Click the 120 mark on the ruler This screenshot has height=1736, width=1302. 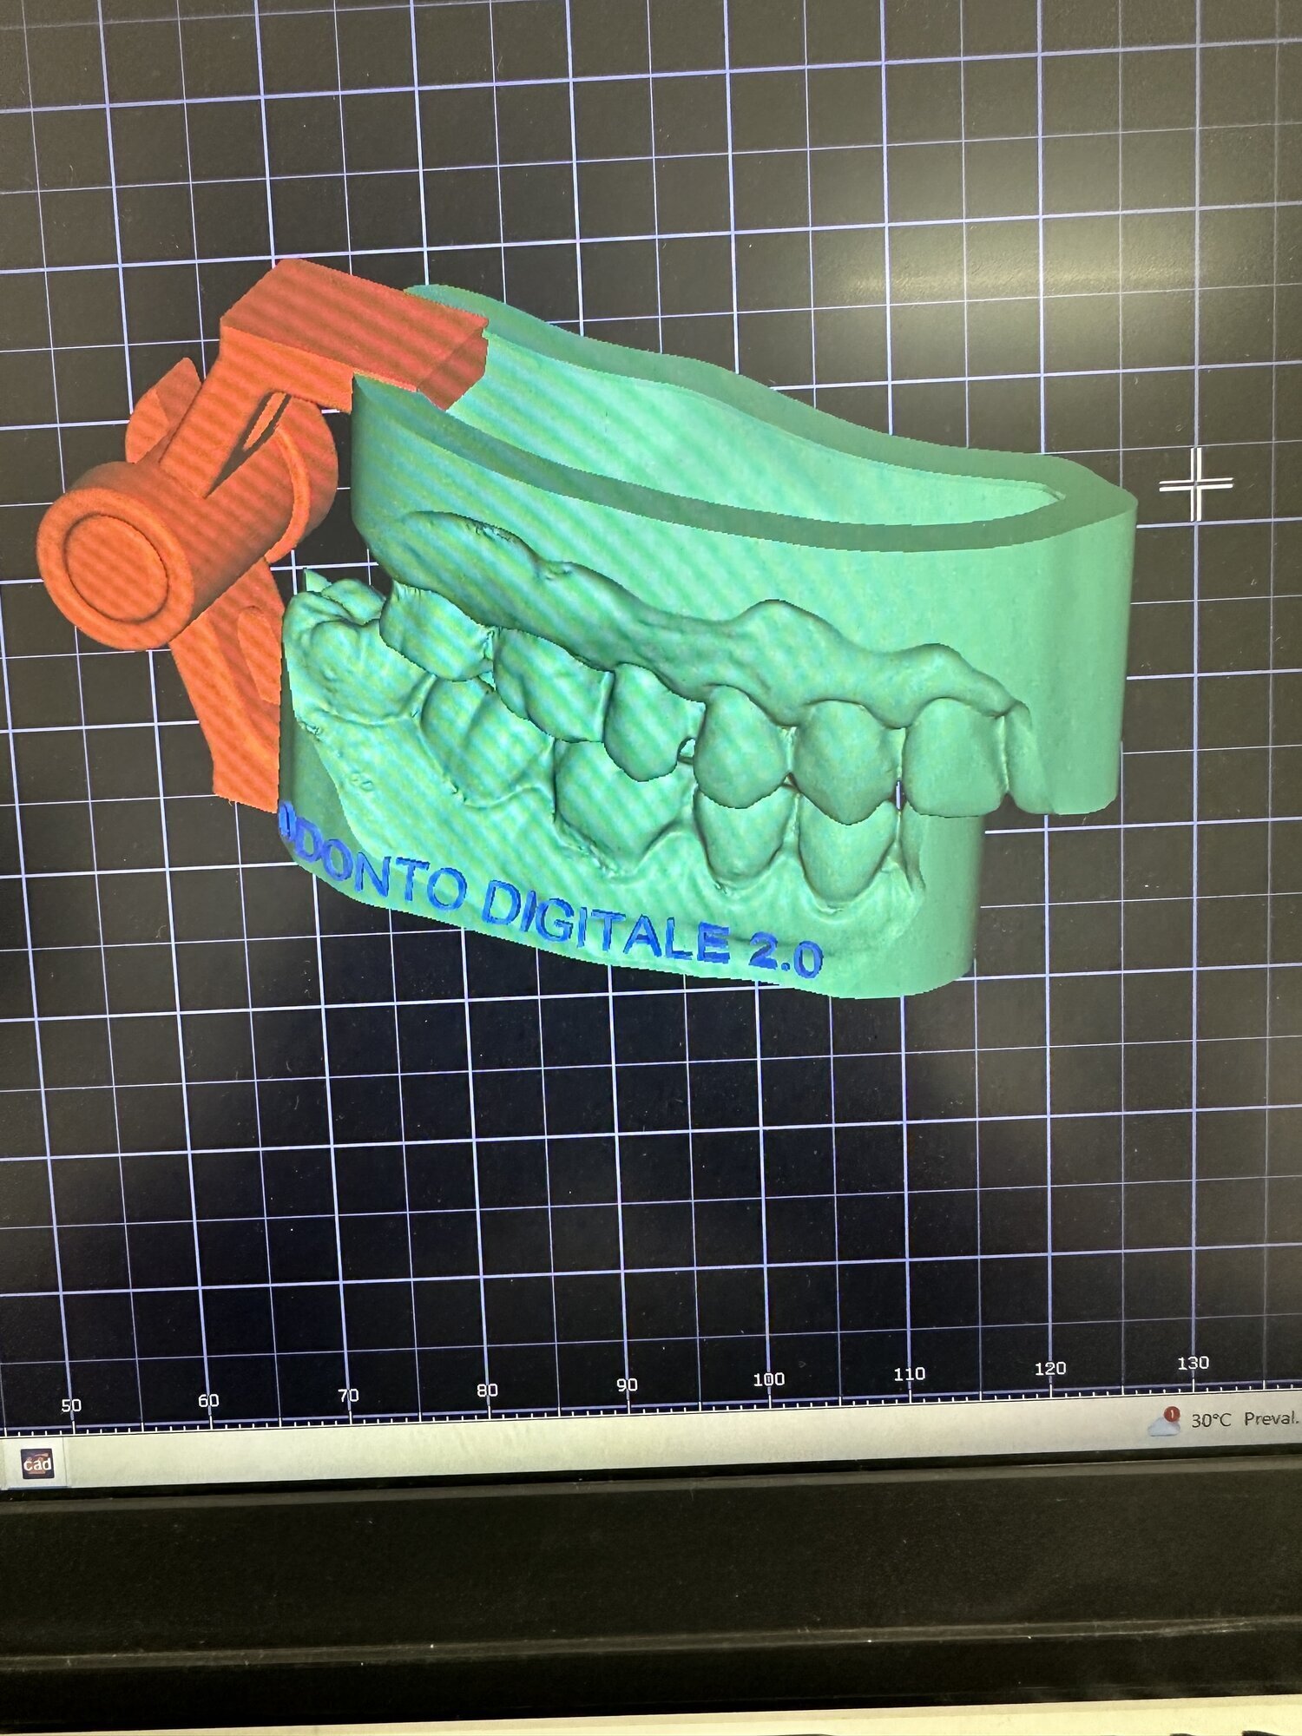pos(1050,1369)
